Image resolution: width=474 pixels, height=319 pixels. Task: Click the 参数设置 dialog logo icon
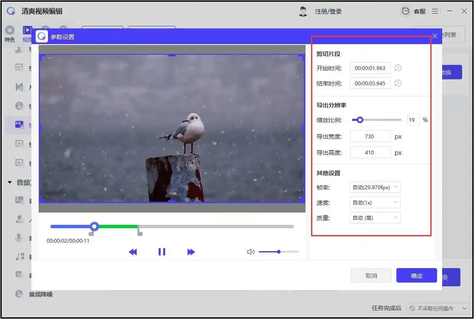[x=42, y=36]
